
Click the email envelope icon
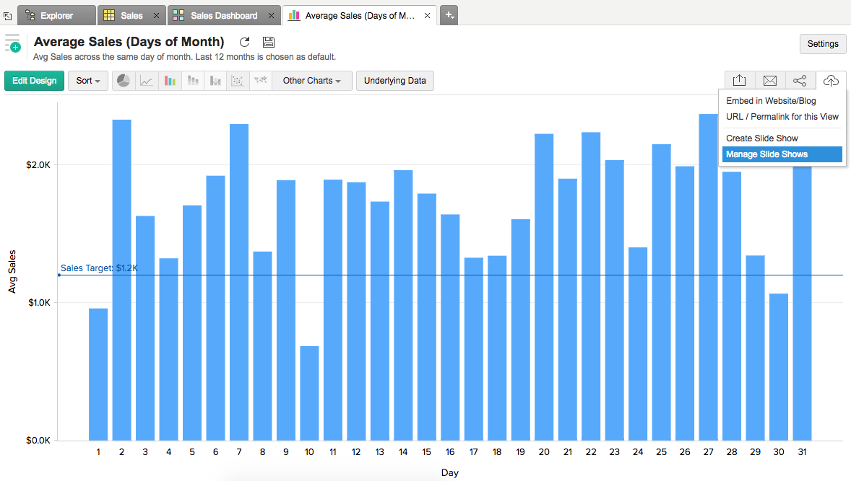click(x=770, y=81)
